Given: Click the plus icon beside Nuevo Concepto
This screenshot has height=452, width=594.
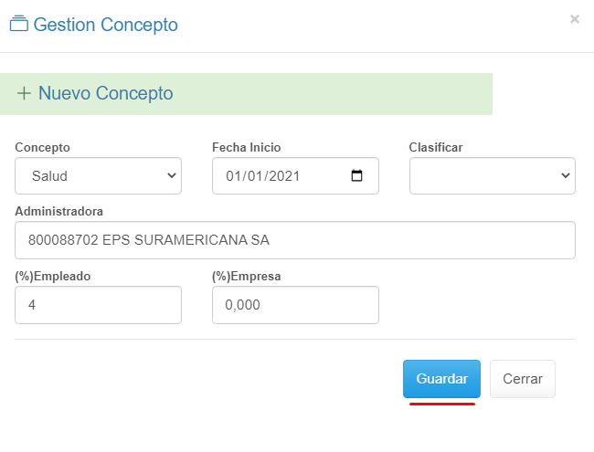Looking at the screenshot, I should [24, 93].
